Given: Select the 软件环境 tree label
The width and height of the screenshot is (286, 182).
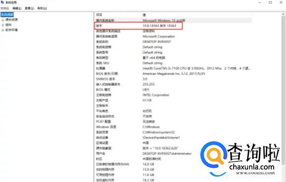Looking at the screenshot, I should point(11,30).
